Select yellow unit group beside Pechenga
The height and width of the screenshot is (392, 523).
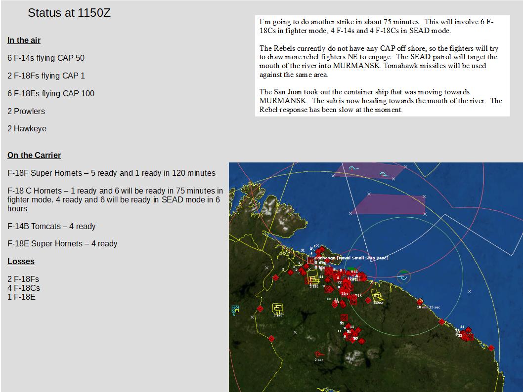(312, 277)
